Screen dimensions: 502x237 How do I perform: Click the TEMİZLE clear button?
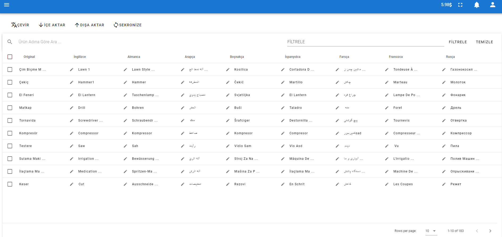point(484,42)
